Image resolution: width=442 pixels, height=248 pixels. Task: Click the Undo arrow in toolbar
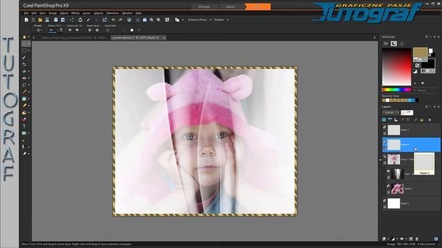coord(89,20)
